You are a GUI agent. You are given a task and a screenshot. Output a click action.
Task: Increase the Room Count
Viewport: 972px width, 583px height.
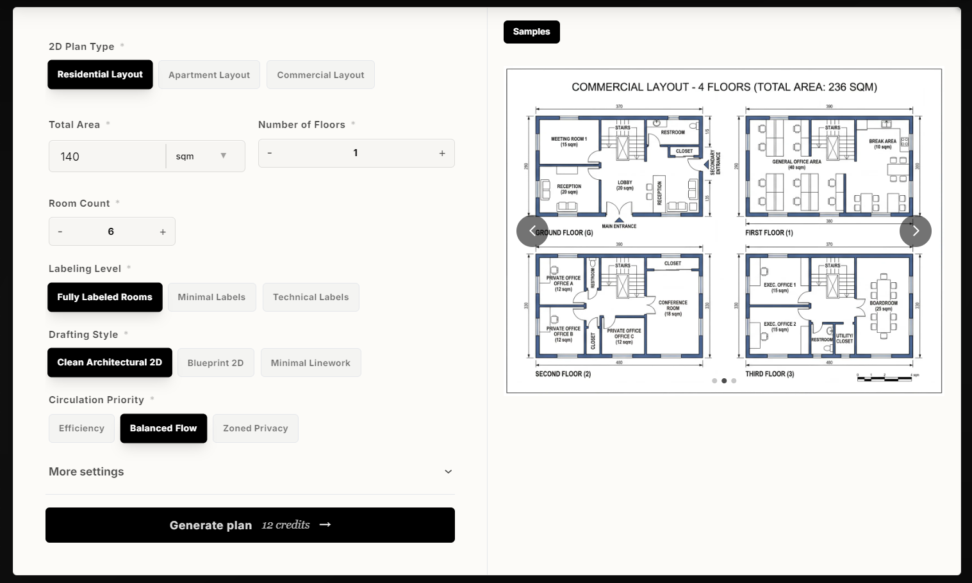coord(163,232)
